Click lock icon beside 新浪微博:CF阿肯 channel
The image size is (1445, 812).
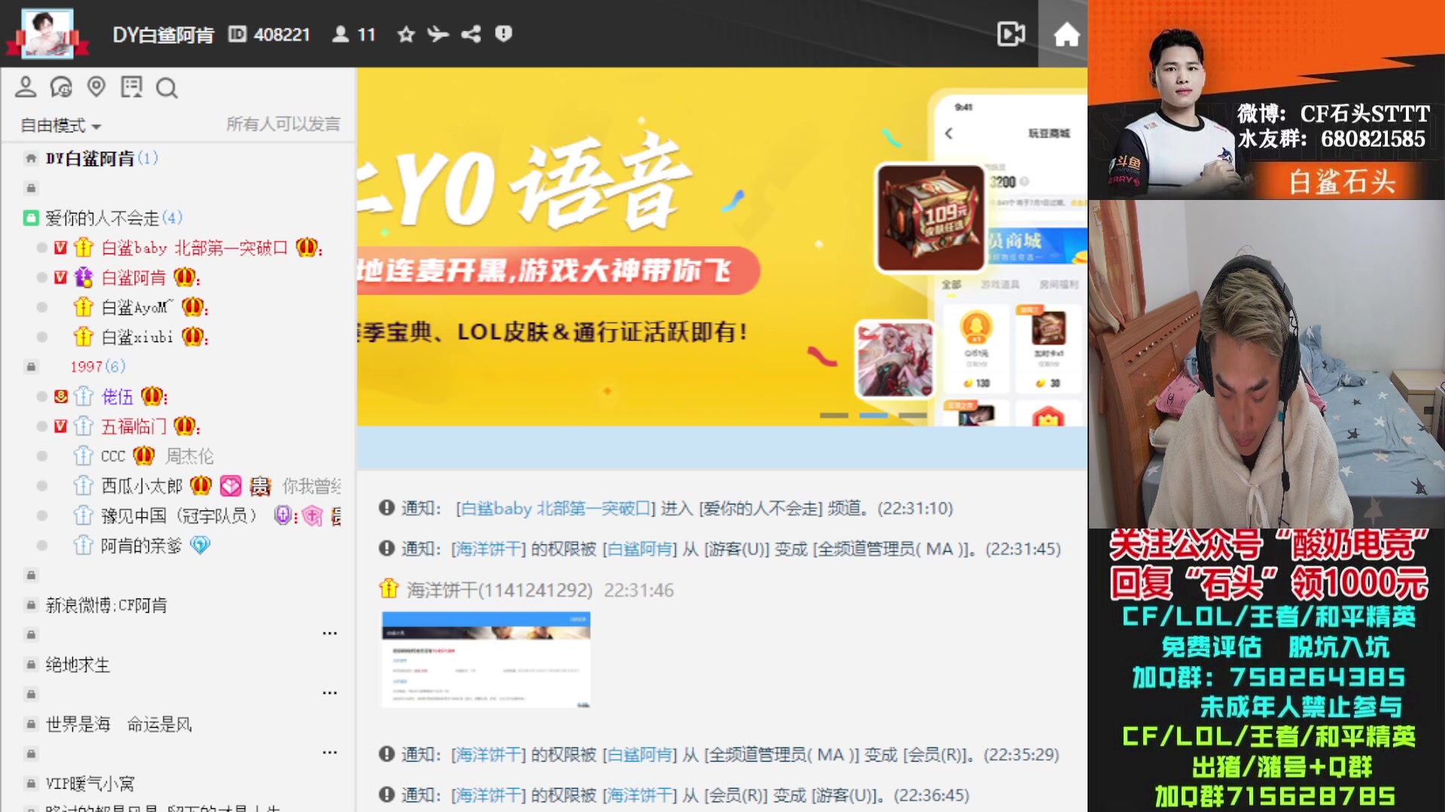(x=31, y=605)
